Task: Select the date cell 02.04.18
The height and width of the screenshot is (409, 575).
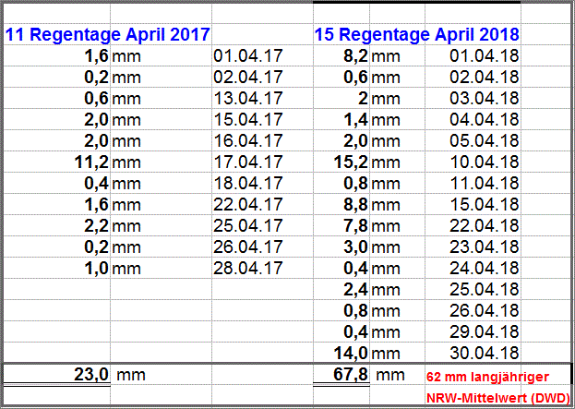Action: click(485, 77)
